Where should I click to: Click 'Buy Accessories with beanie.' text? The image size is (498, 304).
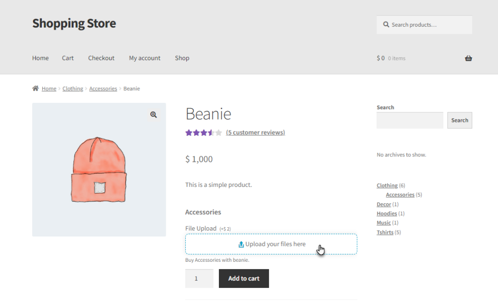(x=217, y=260)
